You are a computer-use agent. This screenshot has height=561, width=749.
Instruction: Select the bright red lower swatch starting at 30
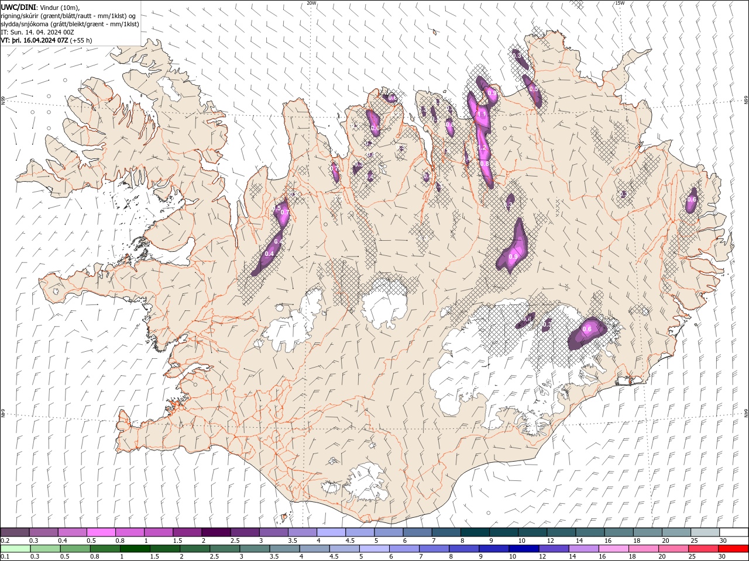(733, 549)
